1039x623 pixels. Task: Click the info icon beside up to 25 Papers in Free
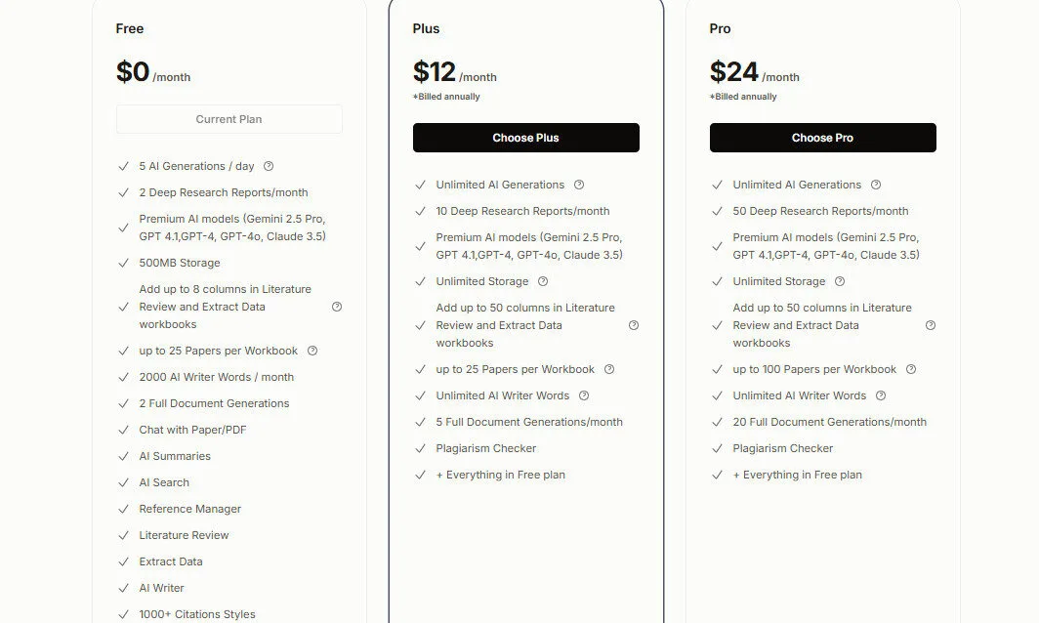[x=311, y=351]
